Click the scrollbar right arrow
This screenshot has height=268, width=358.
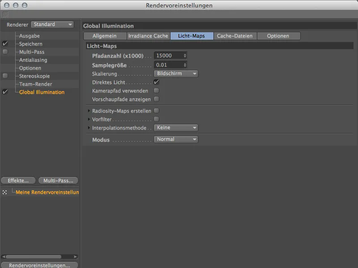coord(75,257)
